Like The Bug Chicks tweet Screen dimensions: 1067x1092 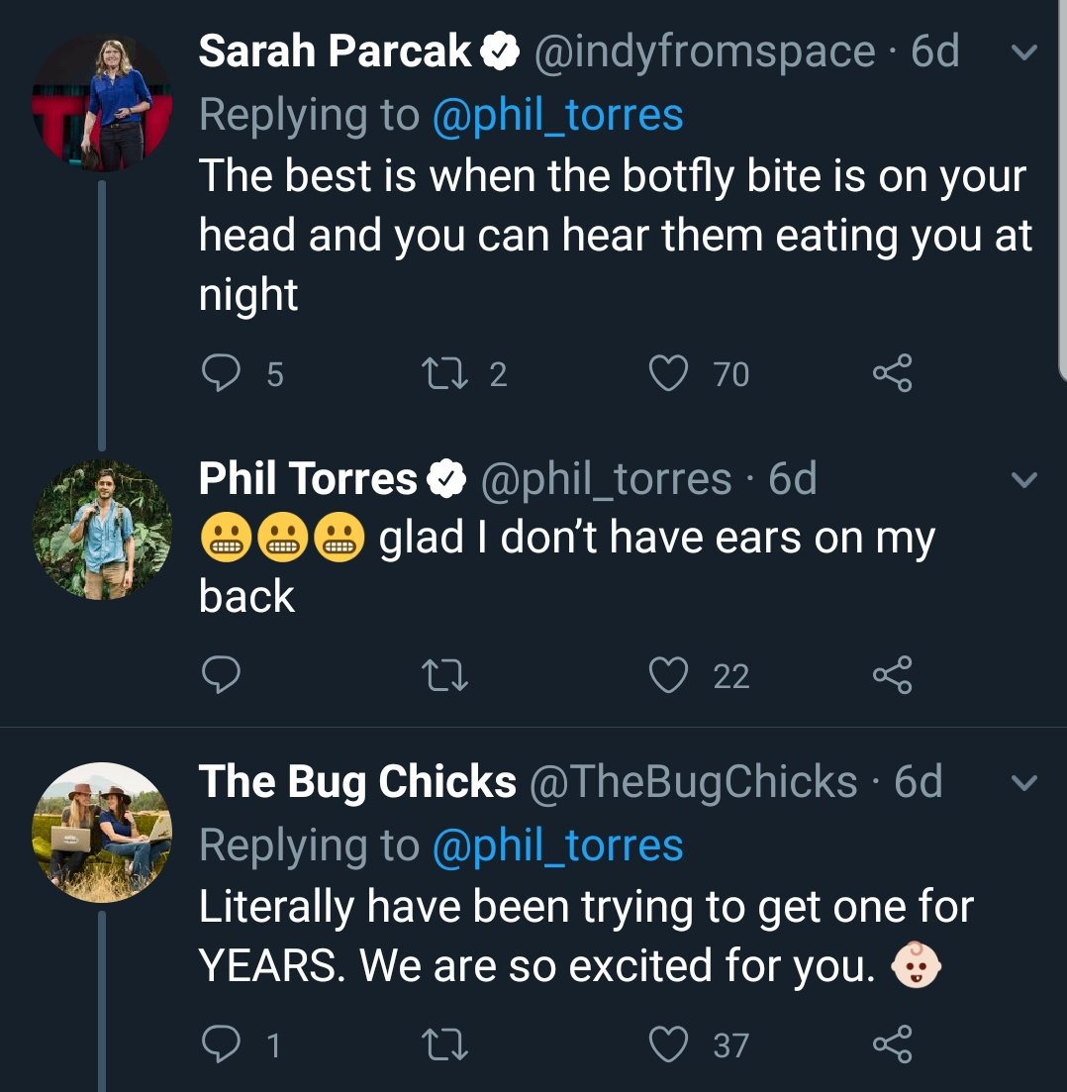pos(668,1044)
